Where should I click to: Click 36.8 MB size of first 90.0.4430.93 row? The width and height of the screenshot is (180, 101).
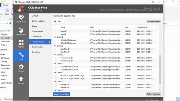pos(127,75)
